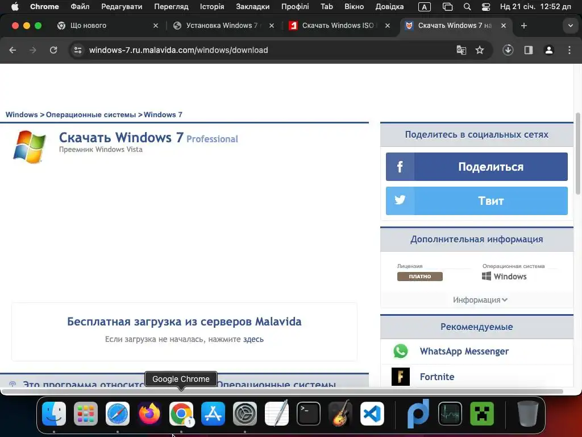Open site information icon in address bar

[x=77, y=50]
